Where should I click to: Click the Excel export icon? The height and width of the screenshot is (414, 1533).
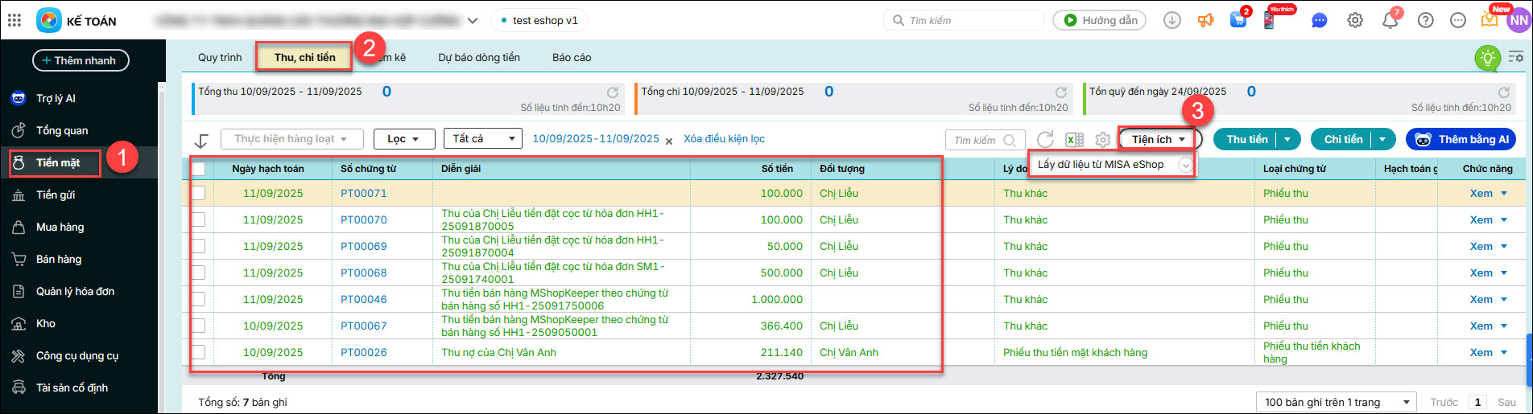(x=1074, y=140)
